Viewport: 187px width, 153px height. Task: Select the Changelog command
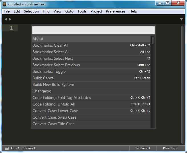pyautogui.click(x=91, y=91)
